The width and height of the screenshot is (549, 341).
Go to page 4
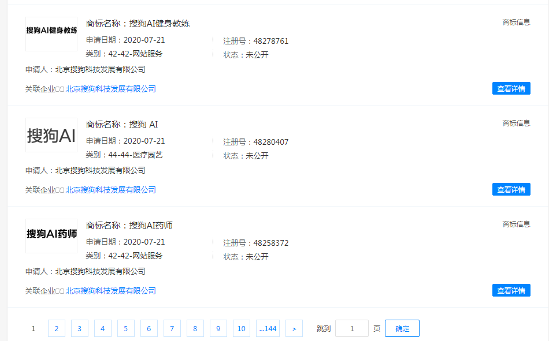coord(103,328)
